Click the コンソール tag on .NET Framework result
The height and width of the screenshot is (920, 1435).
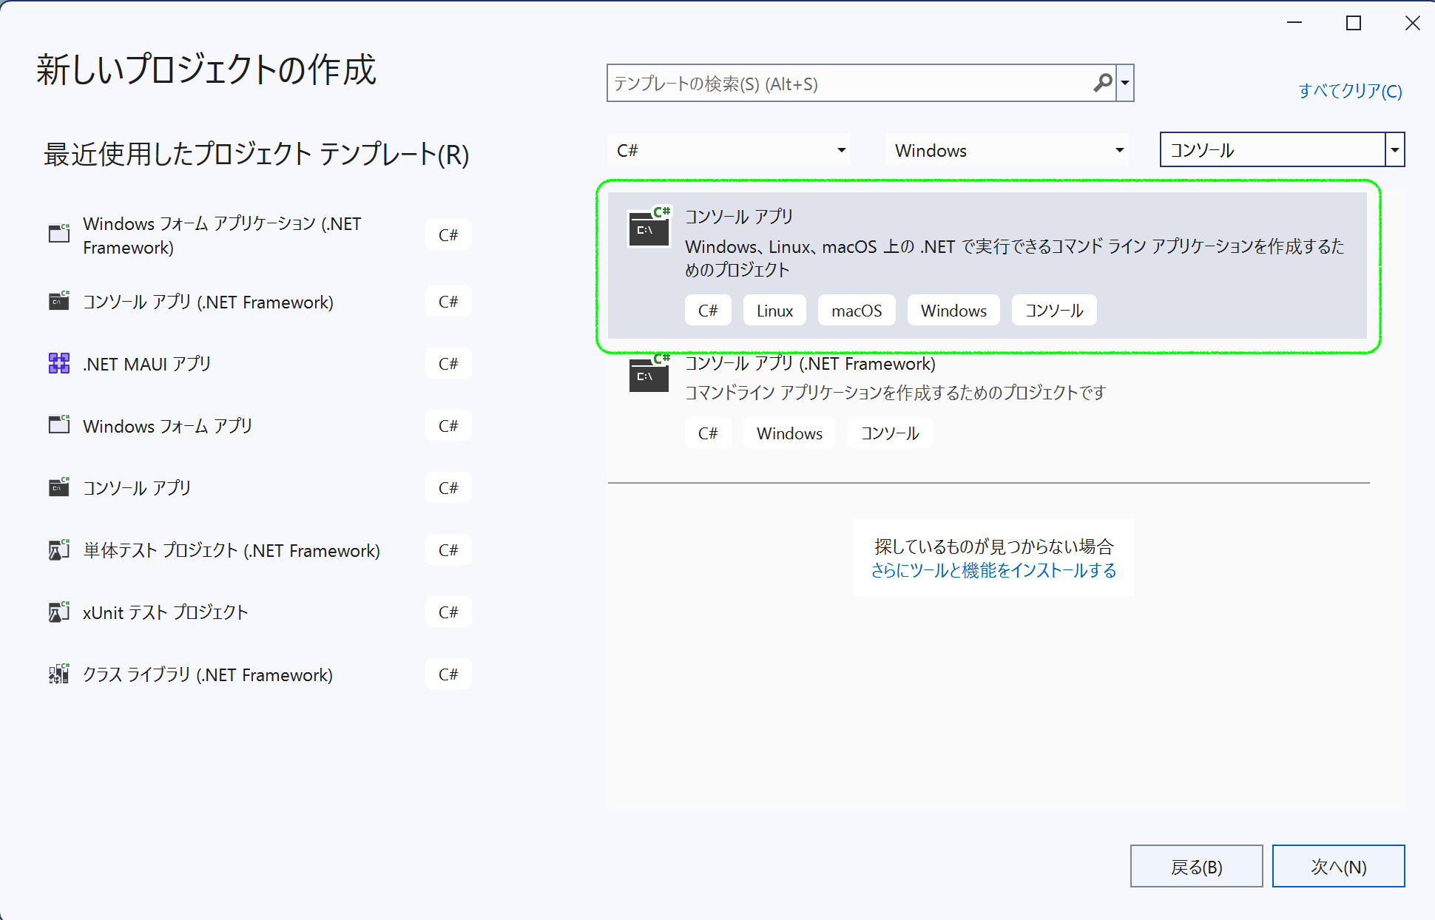[x=890, y=433]
